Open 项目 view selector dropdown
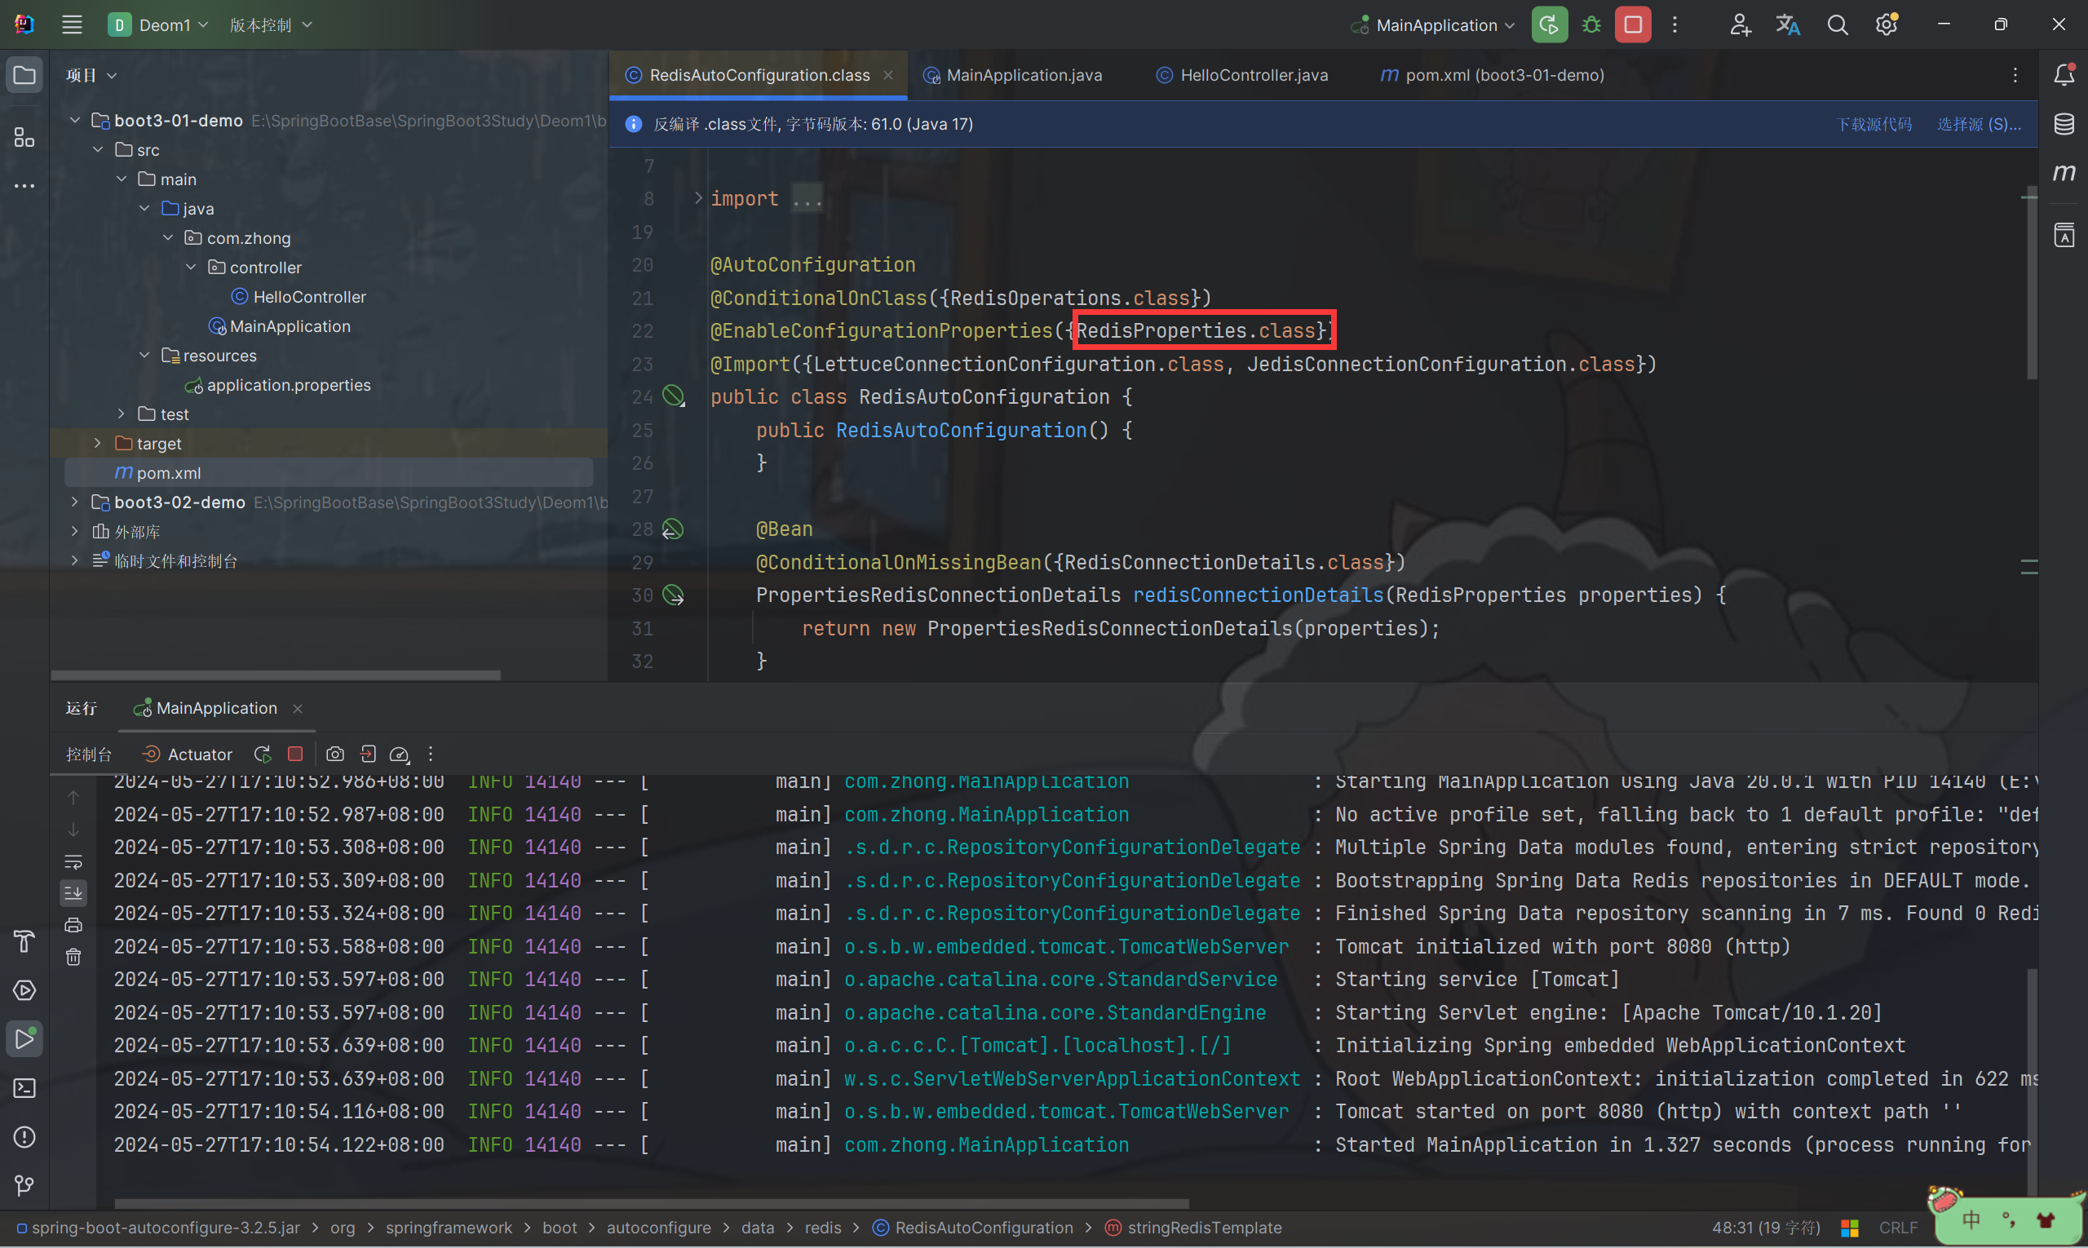The image size is (2088, 1248). (x=91, y=75)
